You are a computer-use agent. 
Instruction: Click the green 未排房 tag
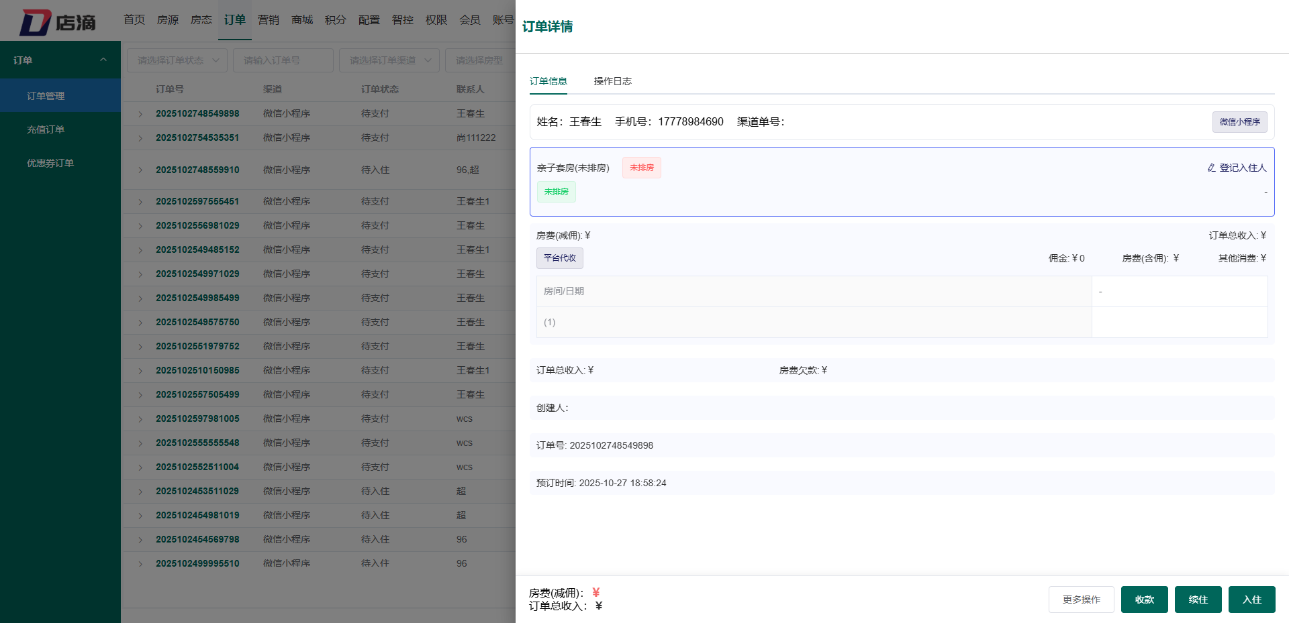tap(556, 192)
